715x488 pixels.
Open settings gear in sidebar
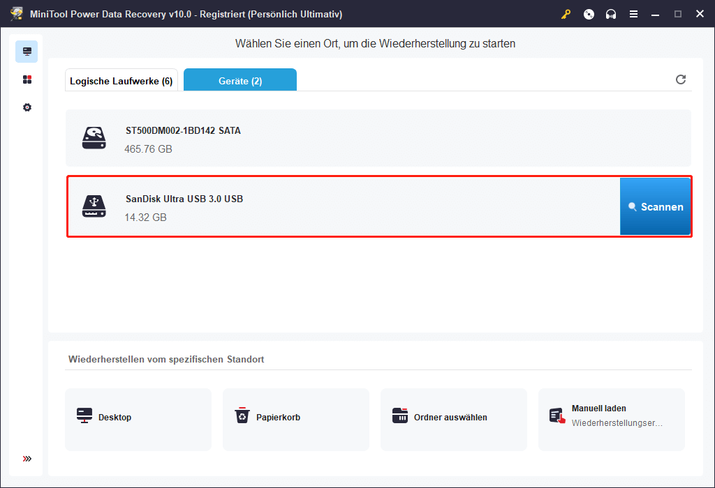[x=27, y=107]
